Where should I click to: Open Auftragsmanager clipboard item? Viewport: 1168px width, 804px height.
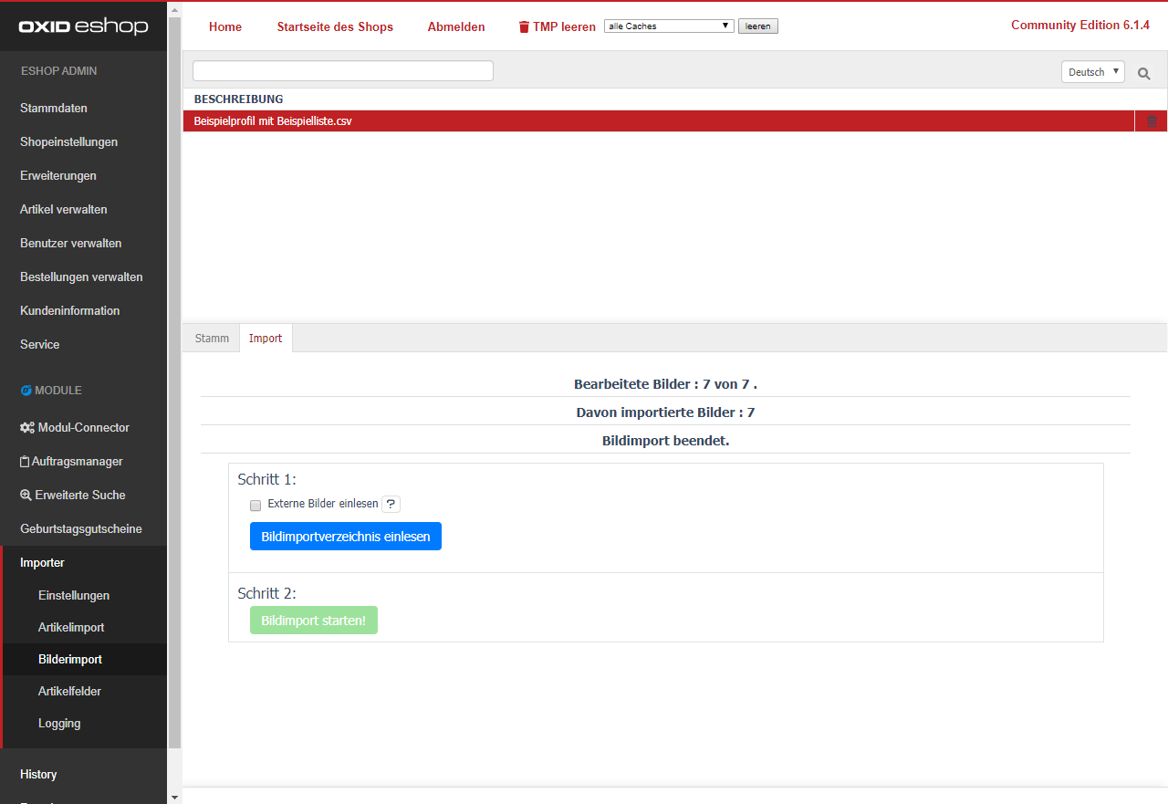coord(71,461)
